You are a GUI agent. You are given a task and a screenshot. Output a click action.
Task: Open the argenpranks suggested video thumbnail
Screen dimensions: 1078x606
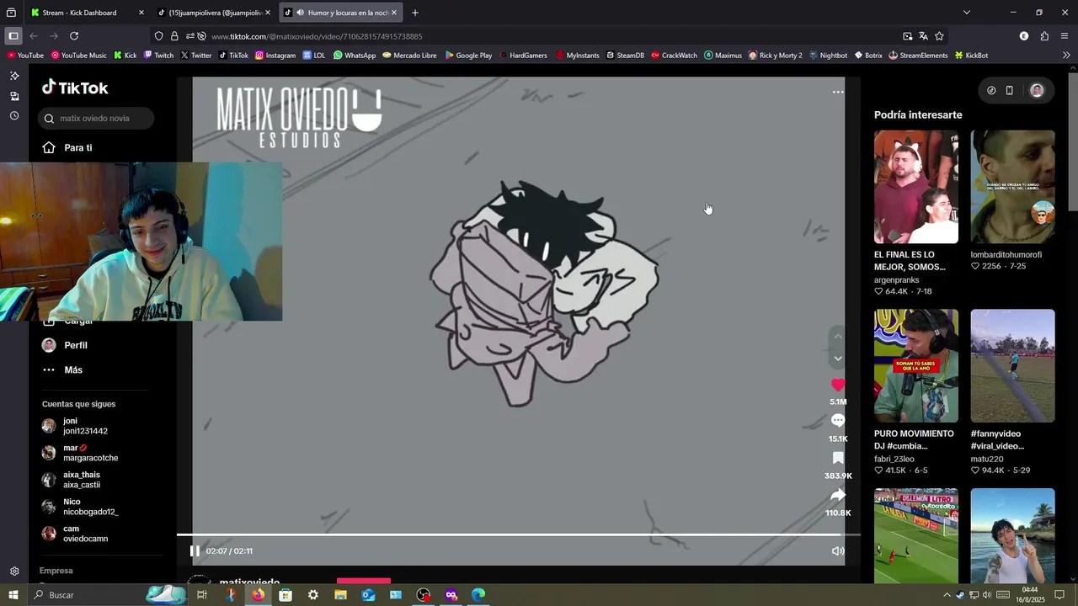point(915,187)
